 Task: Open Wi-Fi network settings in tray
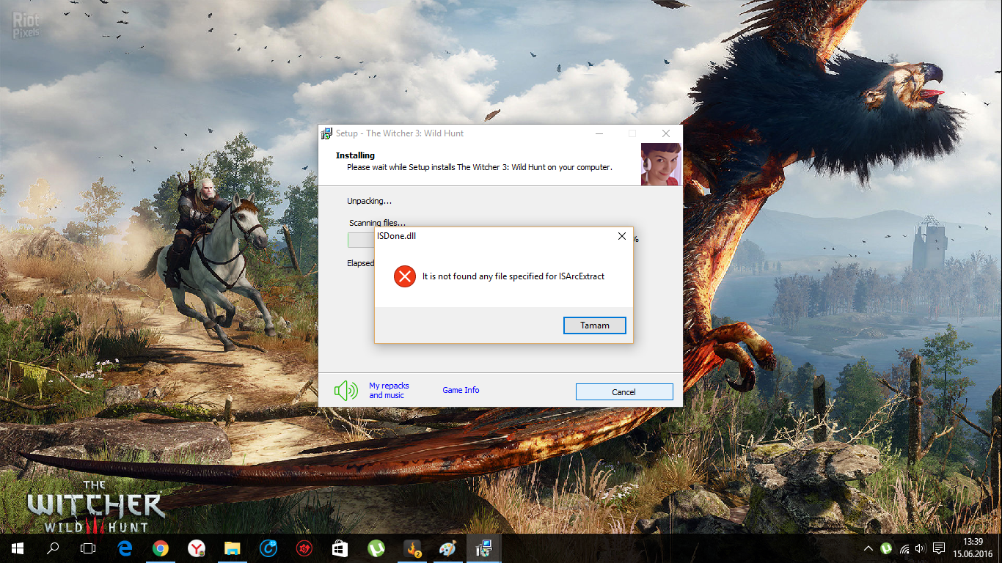[x=904, y=548]
